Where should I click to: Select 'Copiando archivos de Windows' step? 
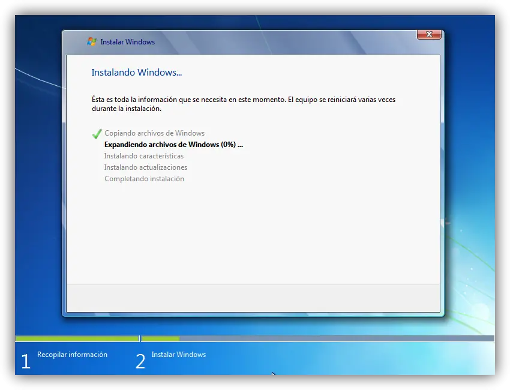click(154, 133)
